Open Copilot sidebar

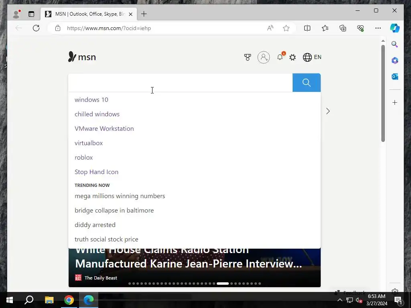395,28
